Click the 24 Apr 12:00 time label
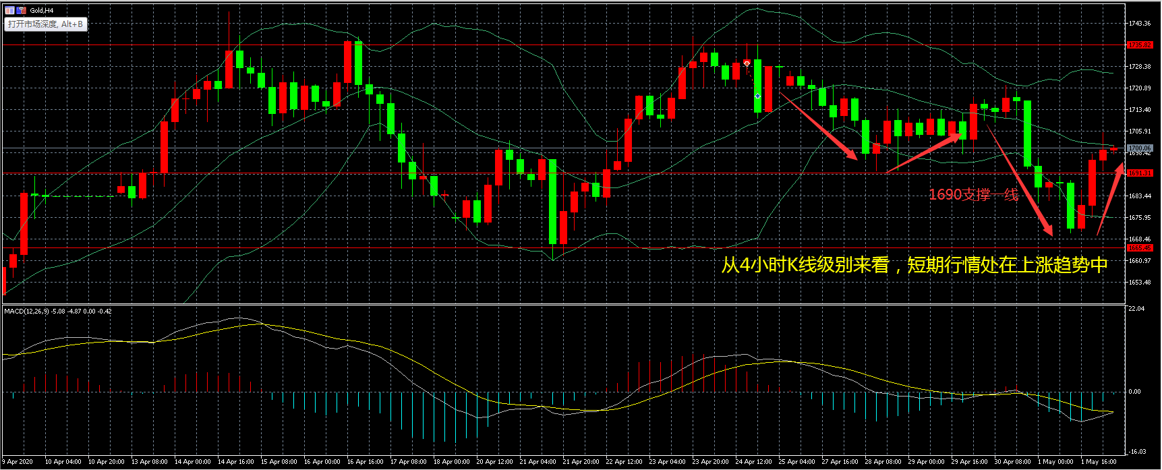Image resolution: width=1162 pixels, height=470 pixels. (754, 462)
